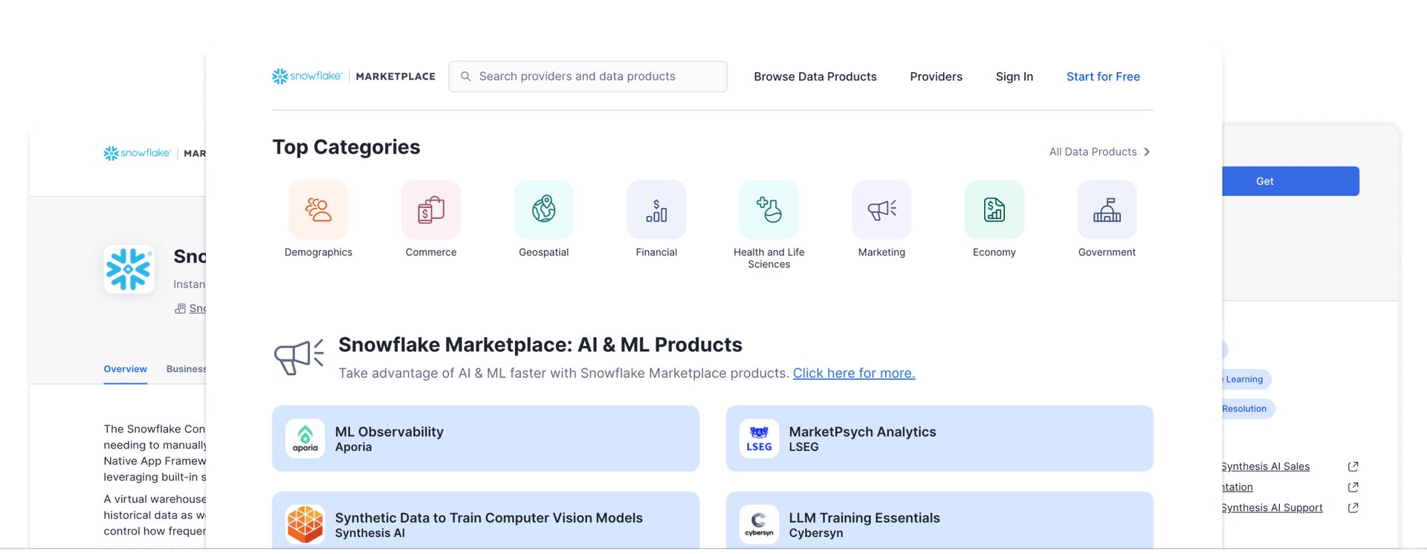The image size is (1427, 554).
Task: Focus the Search providers and data products field
Action: point(588,76)
